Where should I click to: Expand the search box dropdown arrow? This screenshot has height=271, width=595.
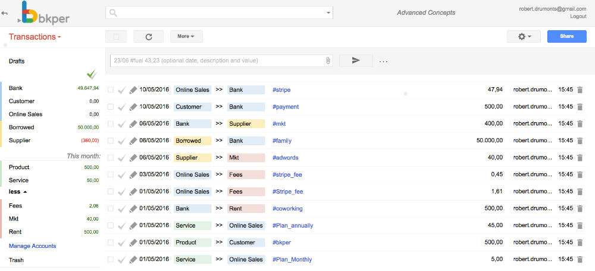coord(328,13)
